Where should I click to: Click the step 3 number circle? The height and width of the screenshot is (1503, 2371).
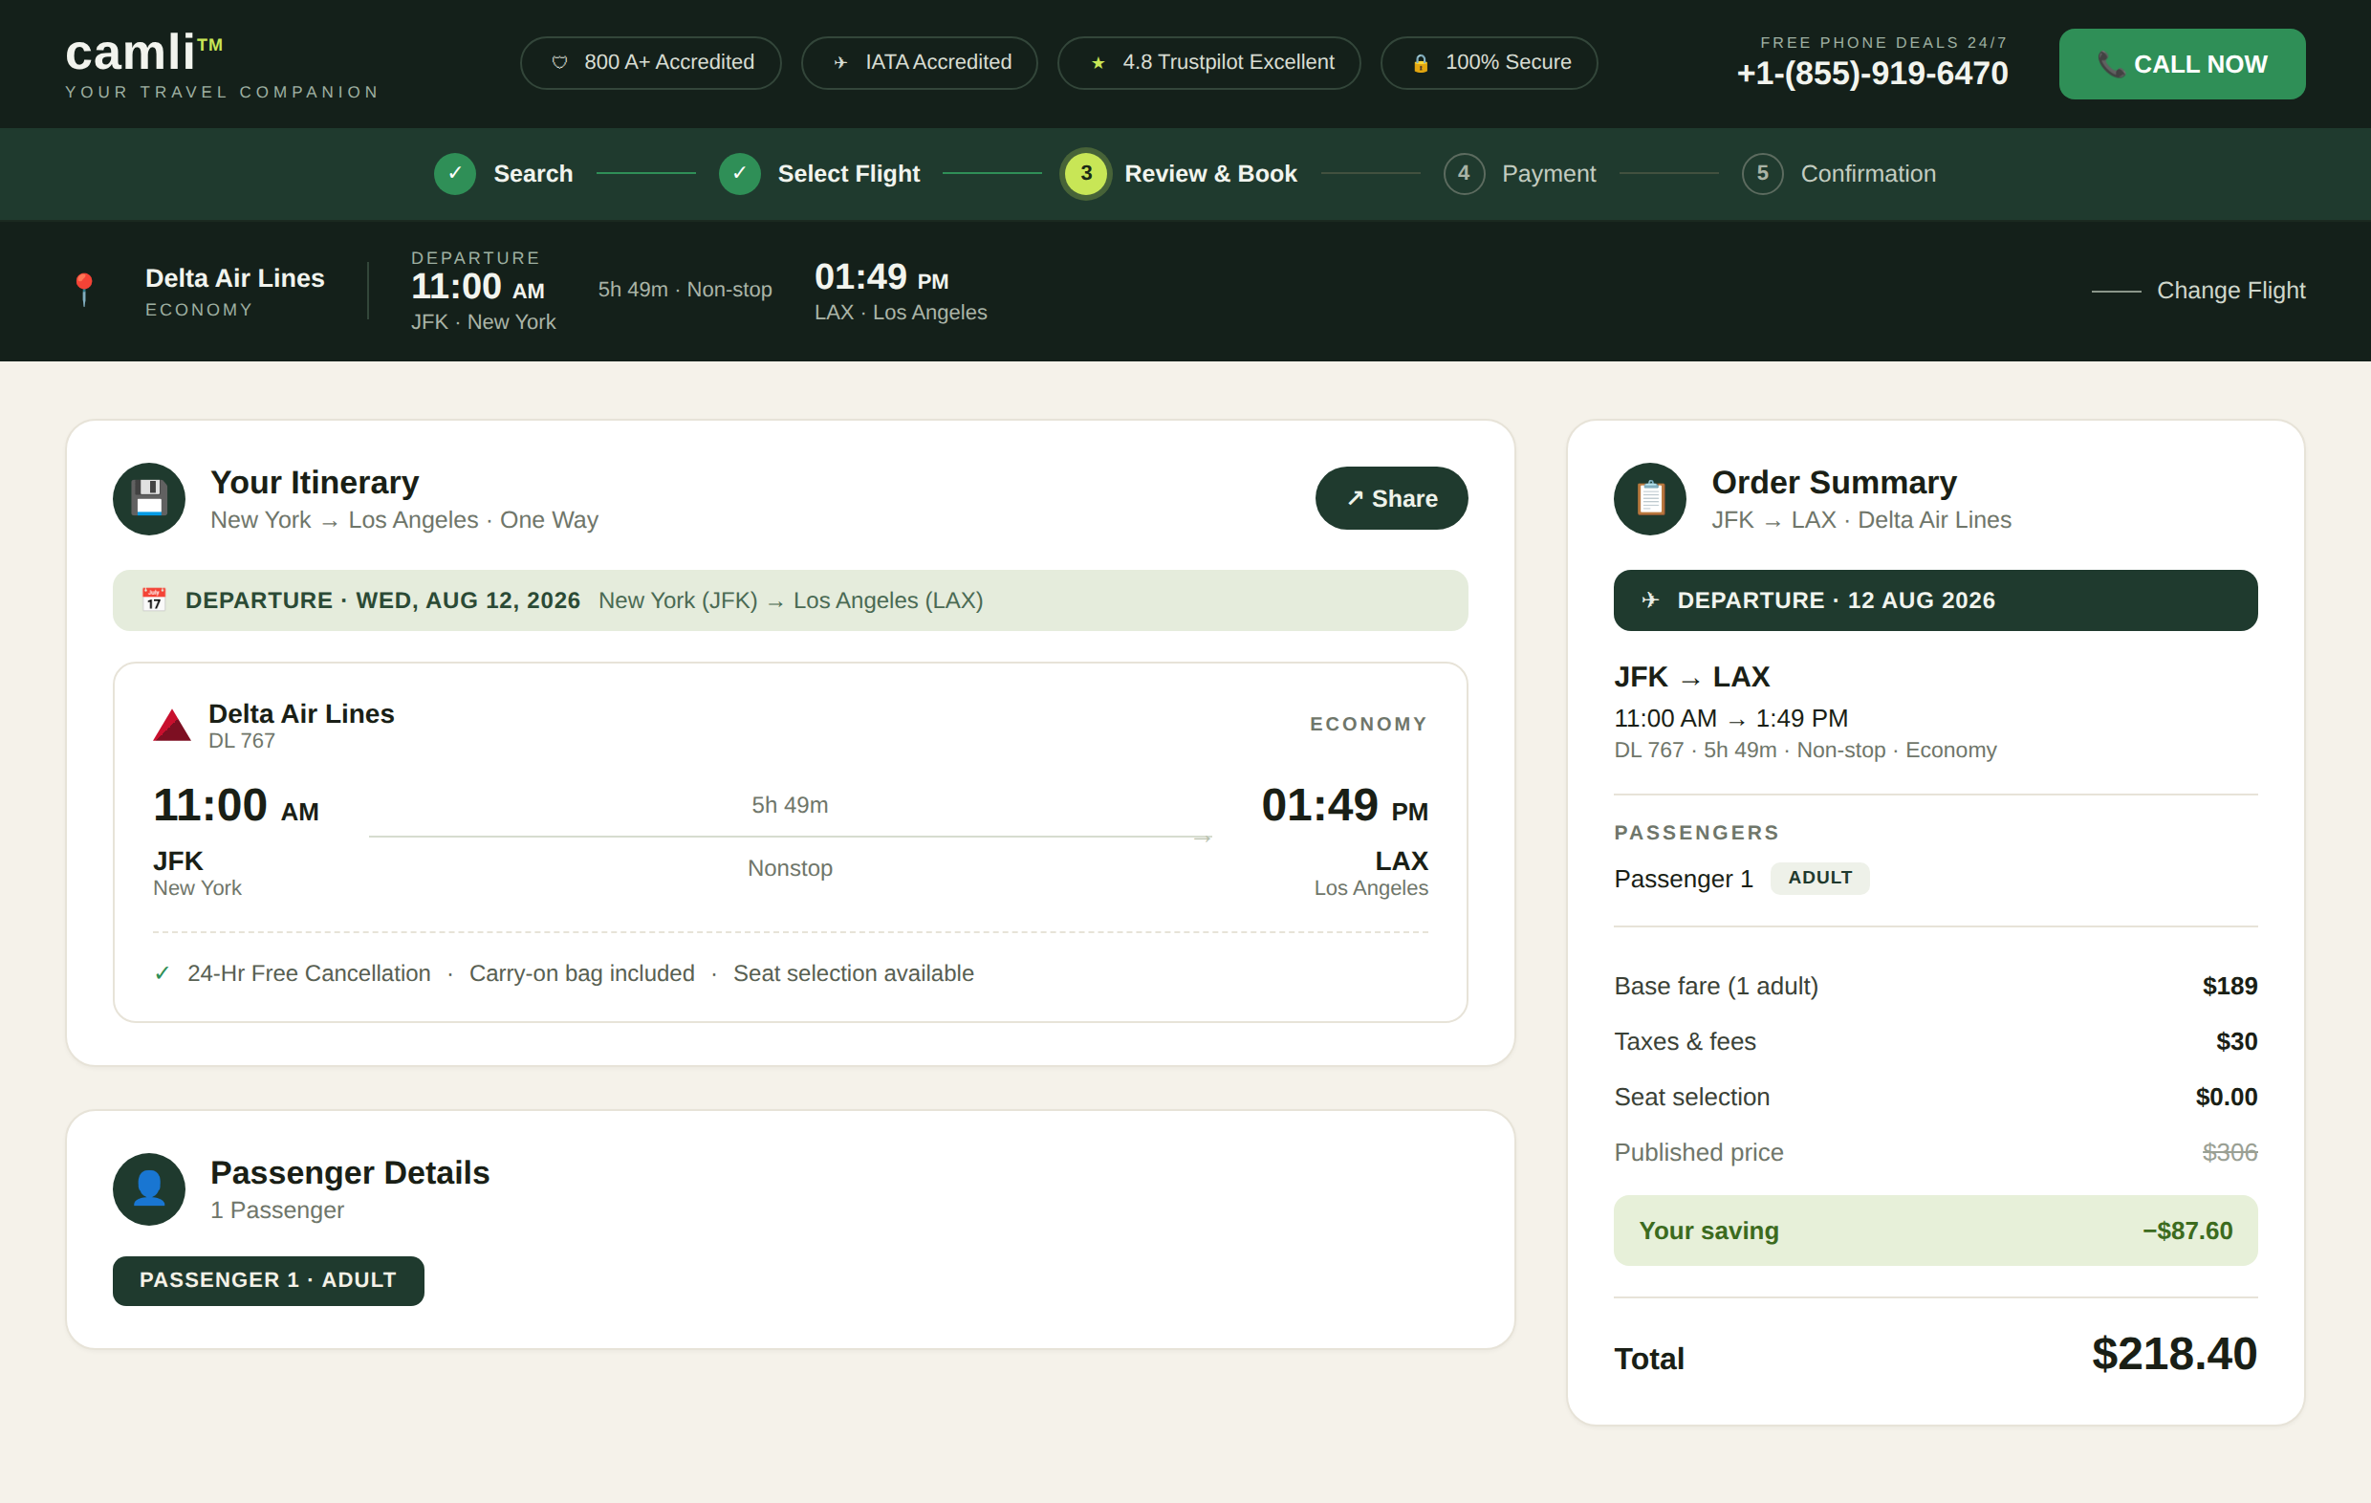pos(1086,173)
